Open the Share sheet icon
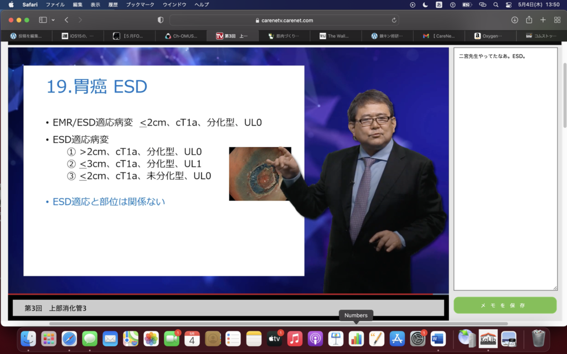567x354 pixels. click(x=529, y=20)
